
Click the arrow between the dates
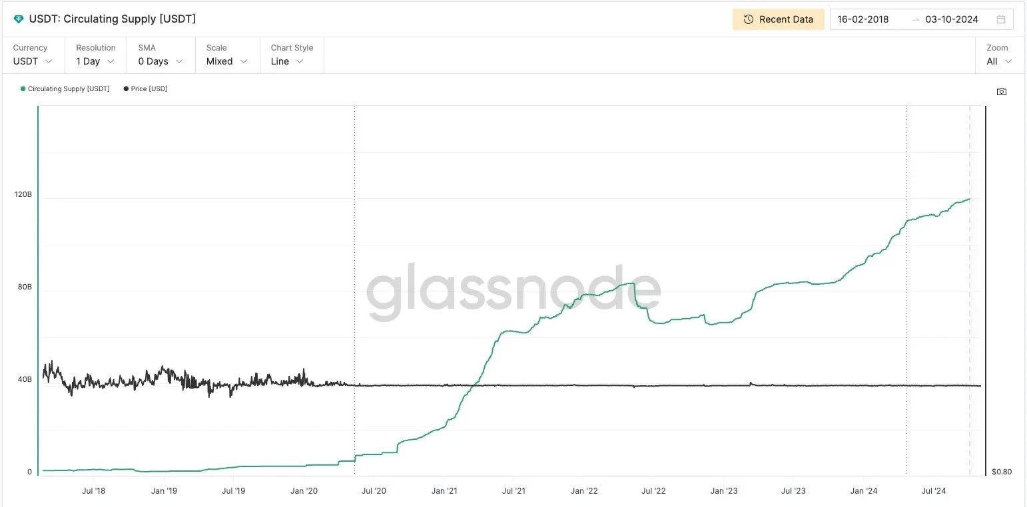(x=915, y=20)
